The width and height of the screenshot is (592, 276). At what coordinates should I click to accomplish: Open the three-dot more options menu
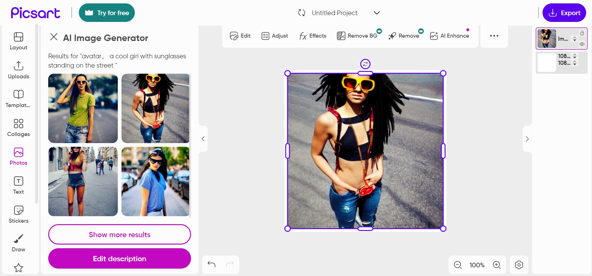(x=494, y=36)
